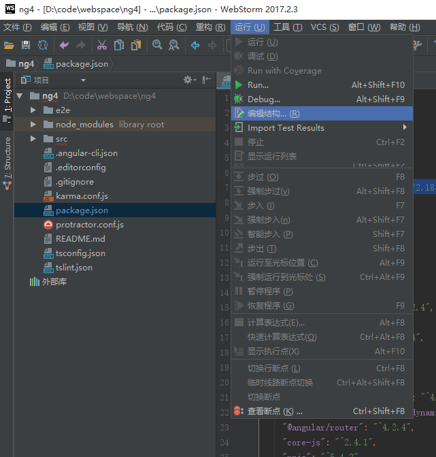Open the 帮助 (H) menu
This screenshot has width=436, height=457.
pyautogui.click(x=405, y=27)
